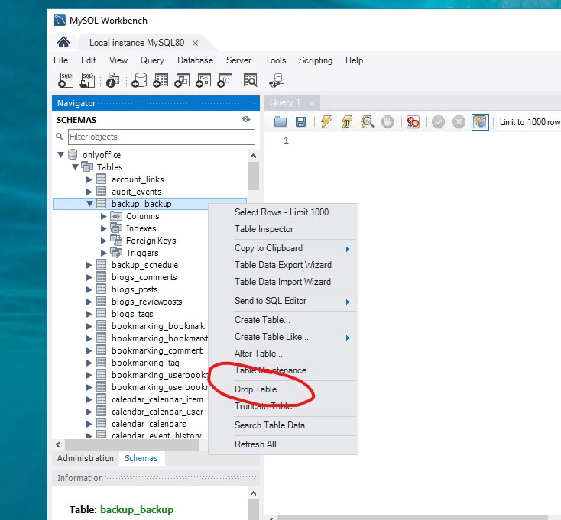Create a new view icon
This screenshot has height=520, width=561.
click(x=182, y=80)
